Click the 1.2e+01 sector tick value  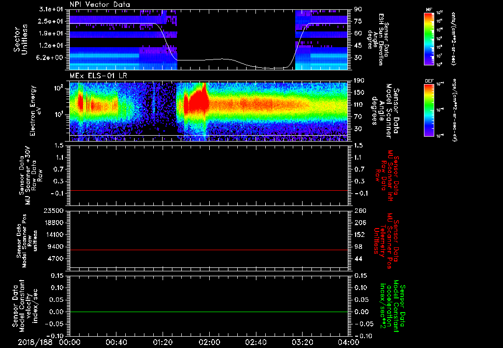point(51,46)
